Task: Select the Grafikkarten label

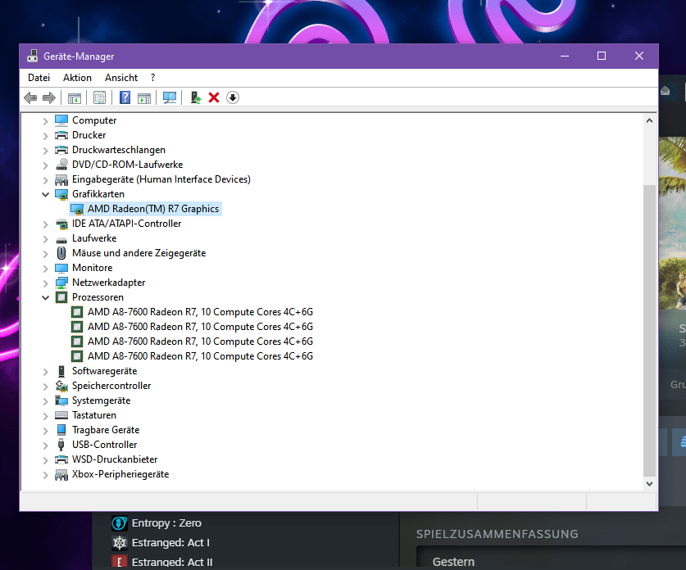Action: 98,194
